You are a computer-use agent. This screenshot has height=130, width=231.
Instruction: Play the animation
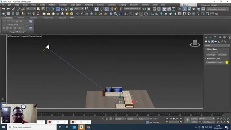[x=174, y=119]
